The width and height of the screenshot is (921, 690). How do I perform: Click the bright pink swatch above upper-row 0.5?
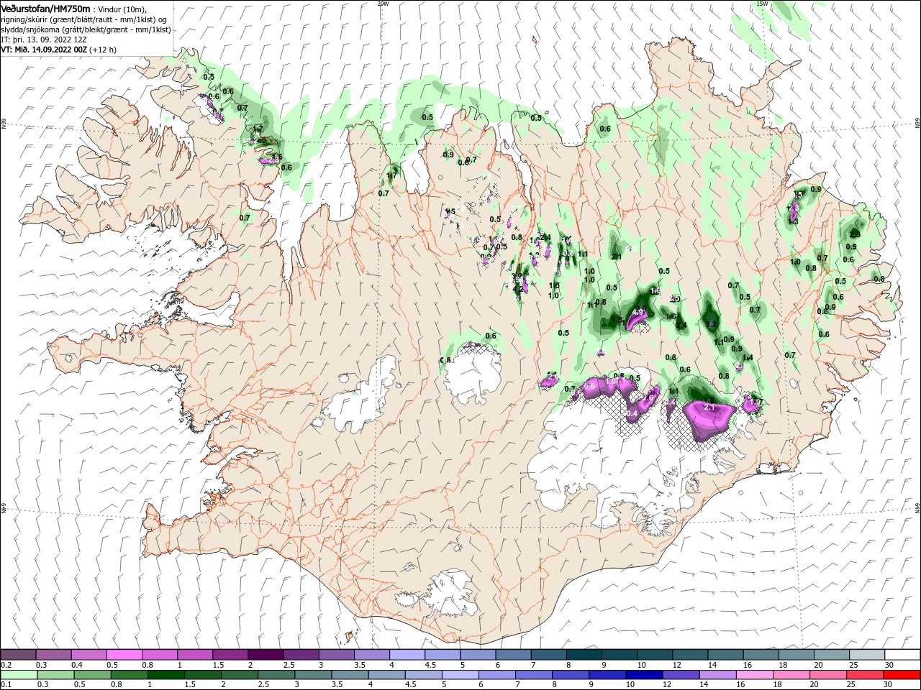[124, 655]
